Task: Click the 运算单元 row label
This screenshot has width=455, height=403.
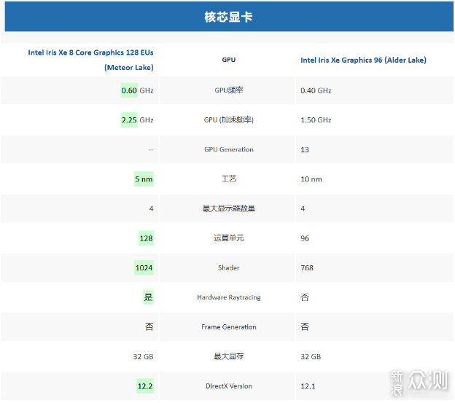Action: (x=229, y=238)
